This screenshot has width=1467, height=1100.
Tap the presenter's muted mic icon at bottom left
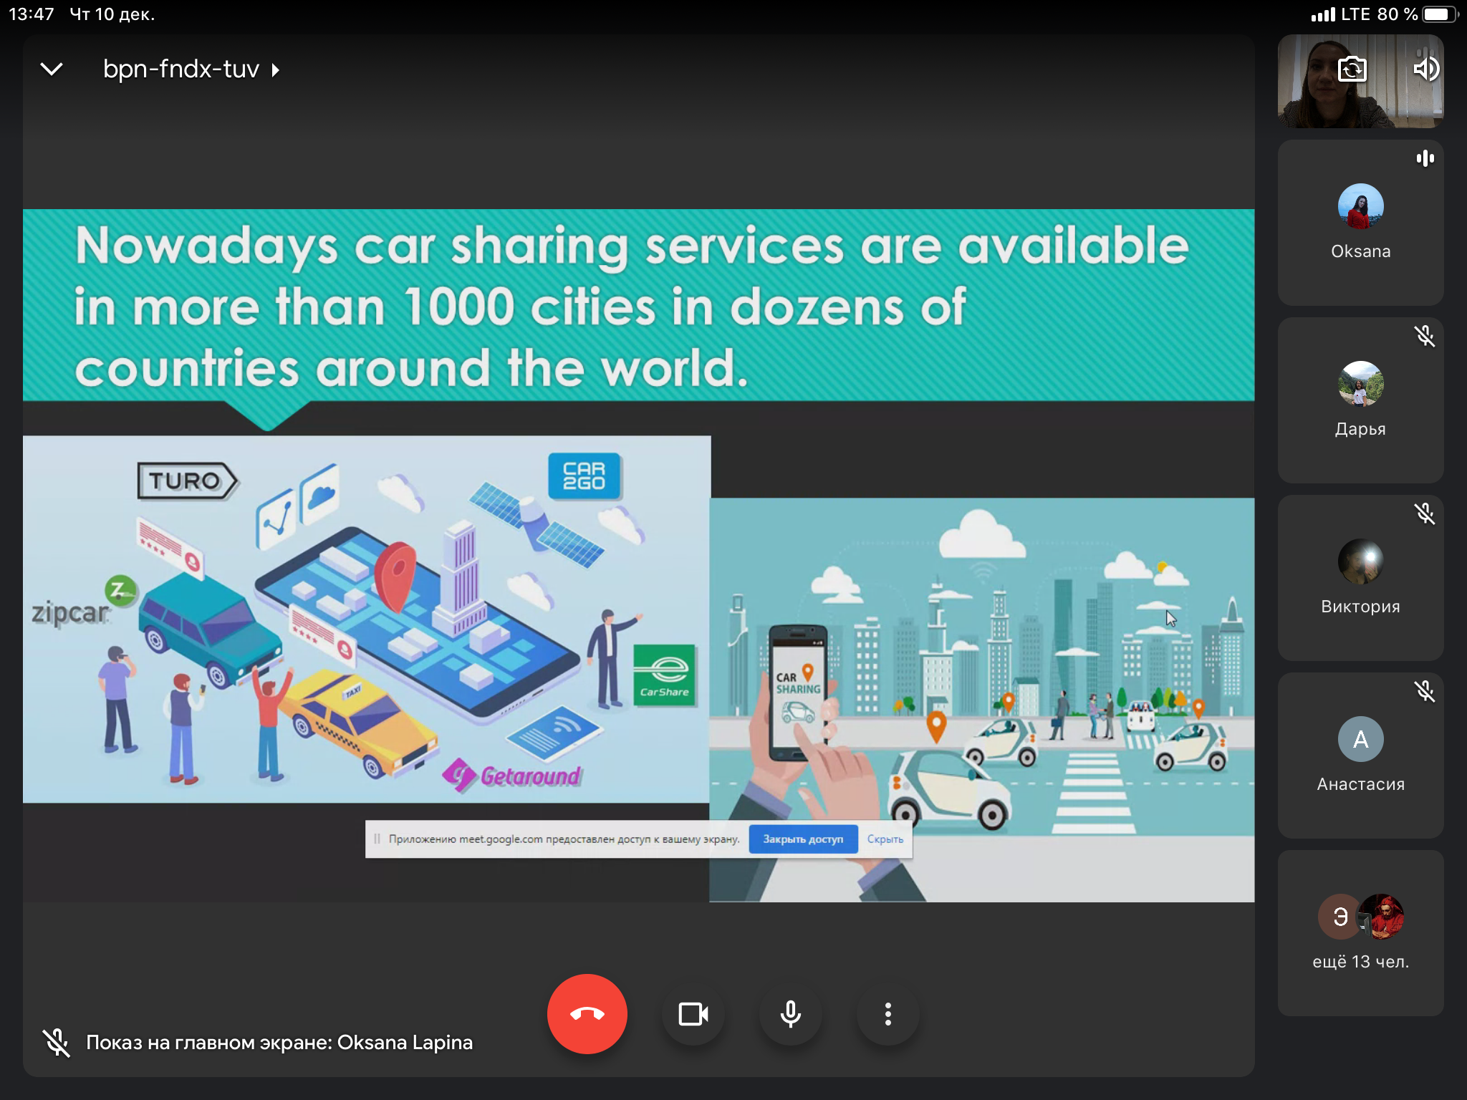tap(56, 1043)
